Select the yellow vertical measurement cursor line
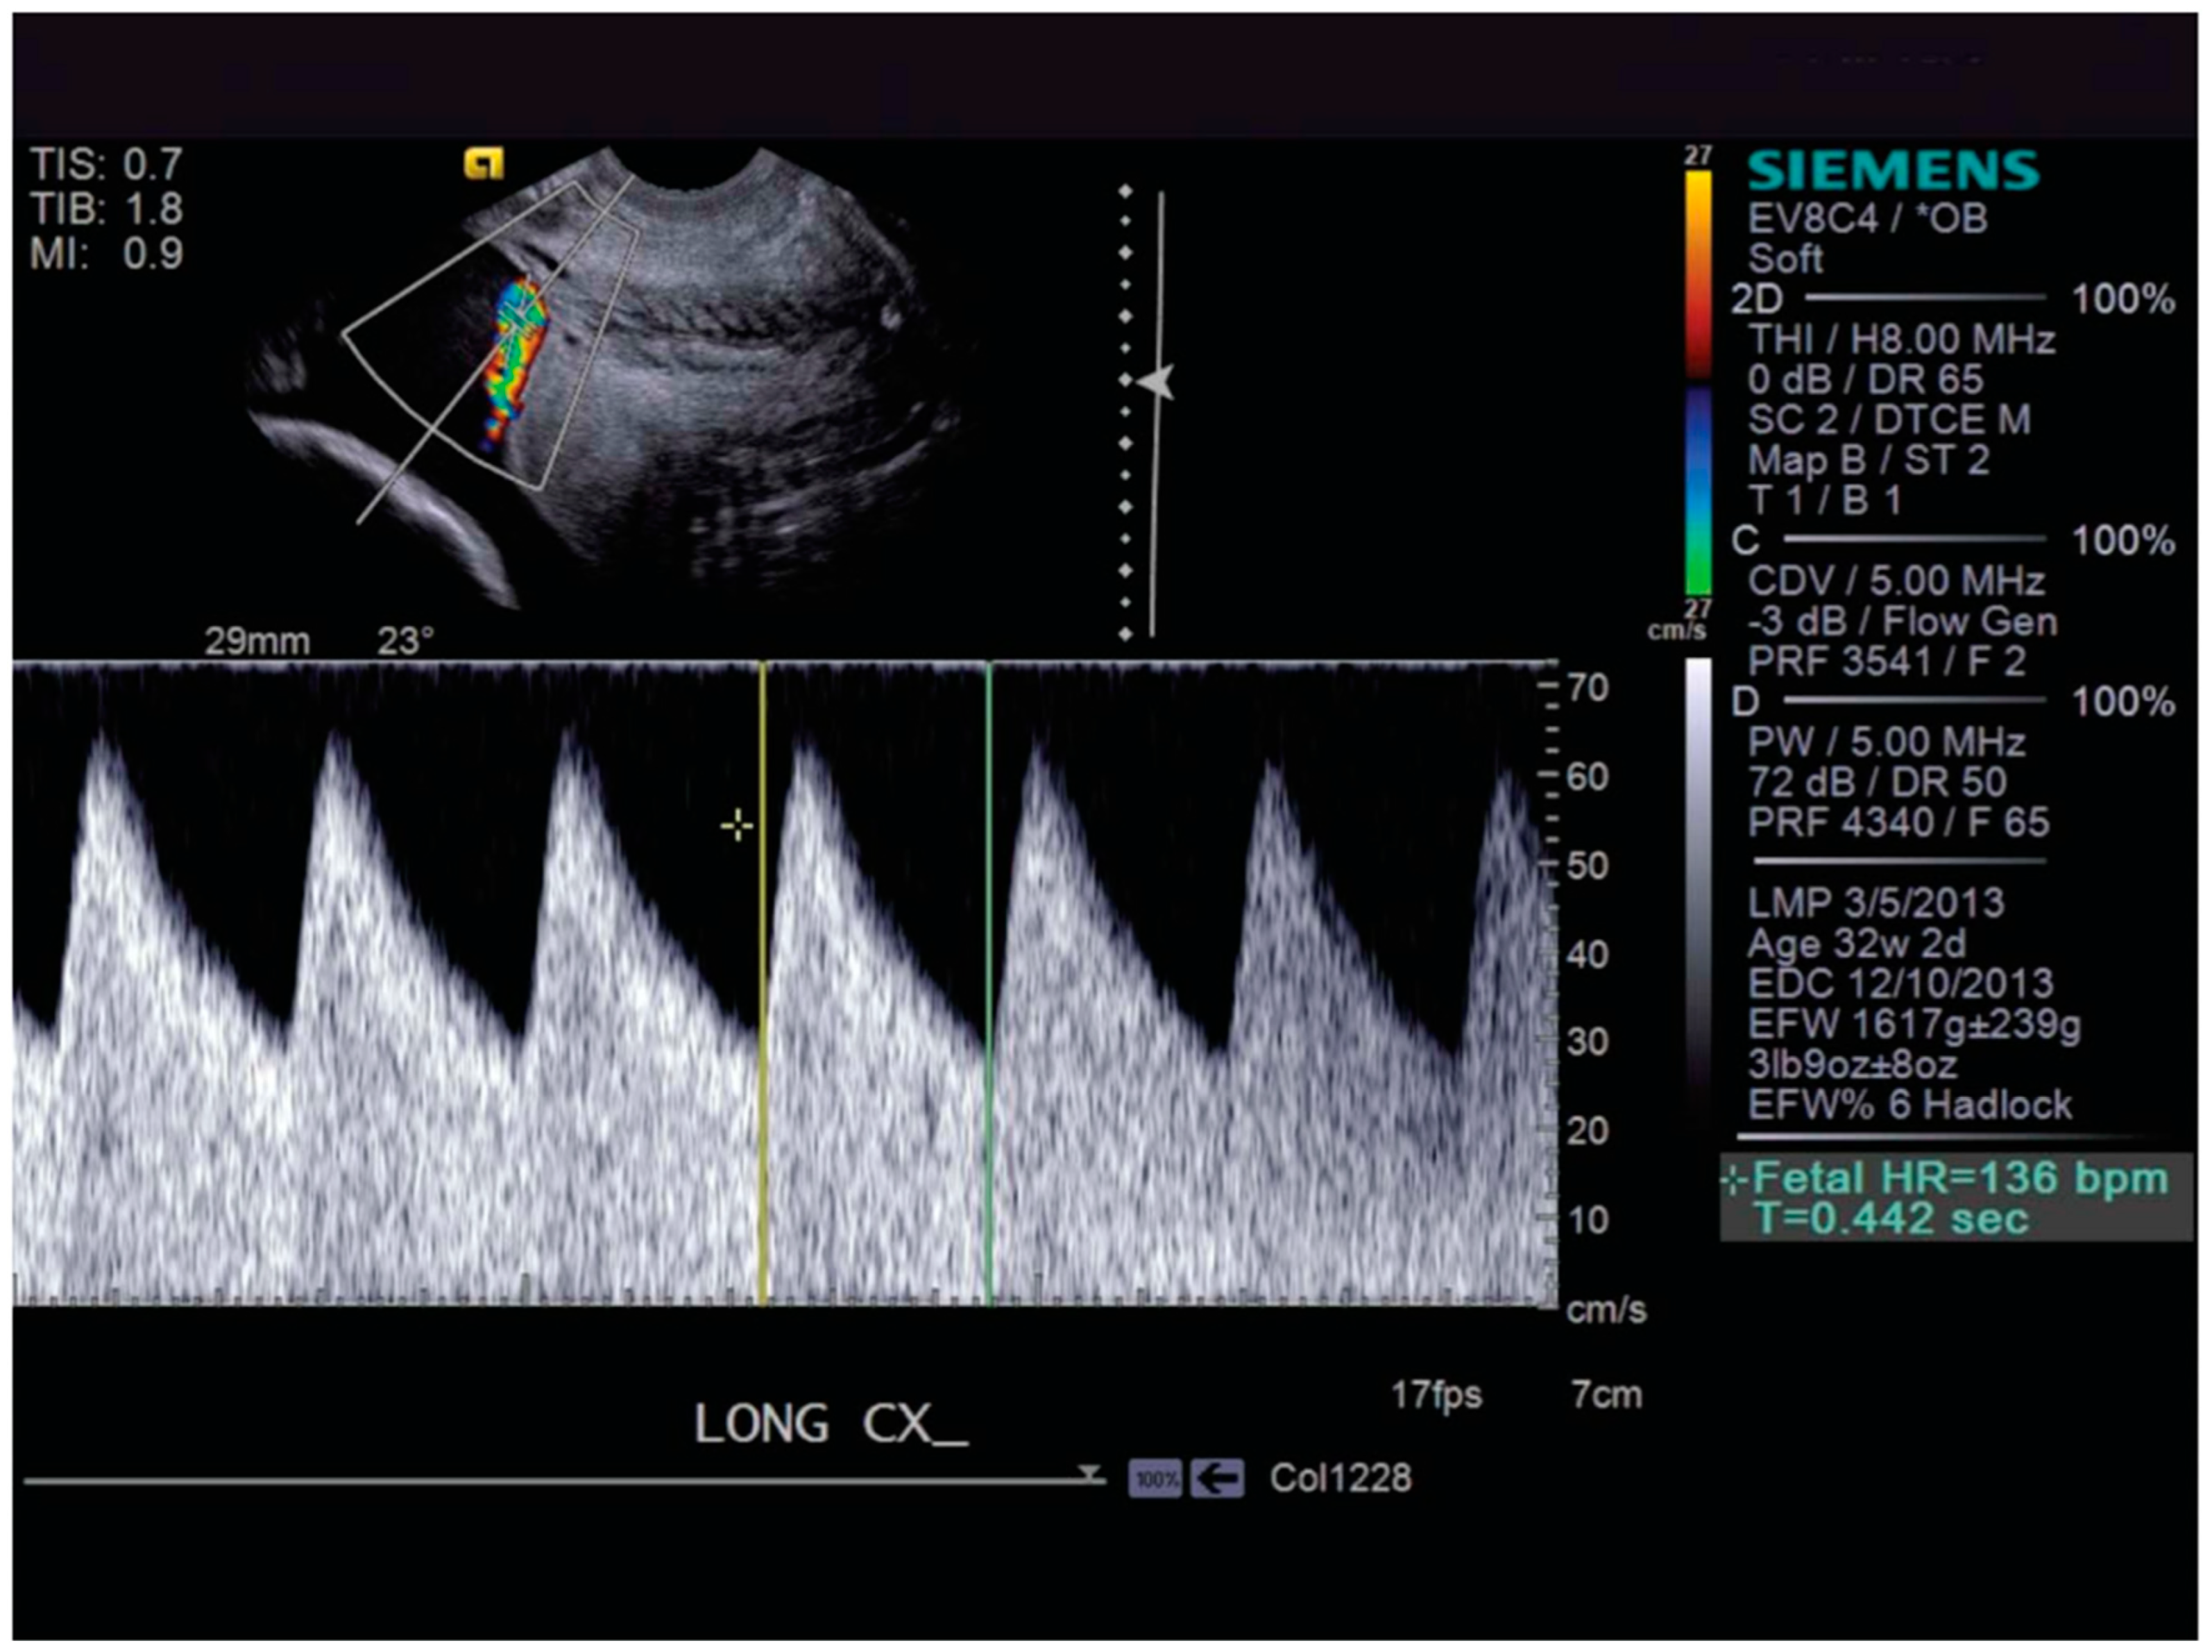2212x1652 pixels. [763, 983]
